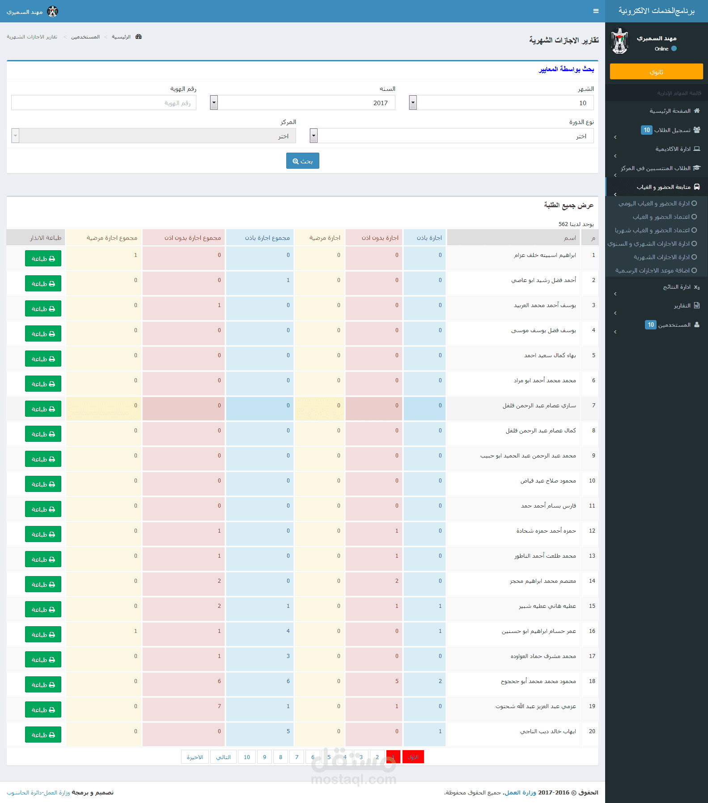The width and height of the screenshot is (708, 803).
Task: Click the المستخدمين breadcrumb link
Action: tap(85, 37)
